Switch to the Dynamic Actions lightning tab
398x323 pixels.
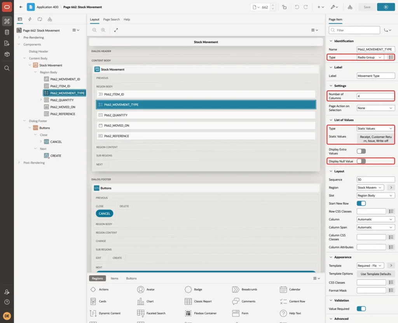click(30, 19)
